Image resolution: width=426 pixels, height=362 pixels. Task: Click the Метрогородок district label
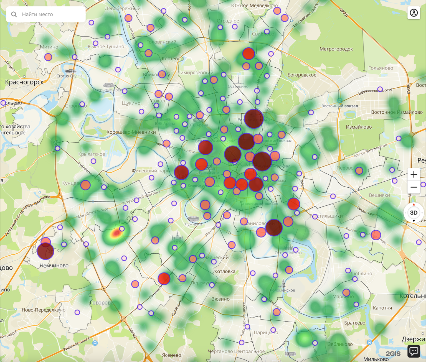(336, 49)
